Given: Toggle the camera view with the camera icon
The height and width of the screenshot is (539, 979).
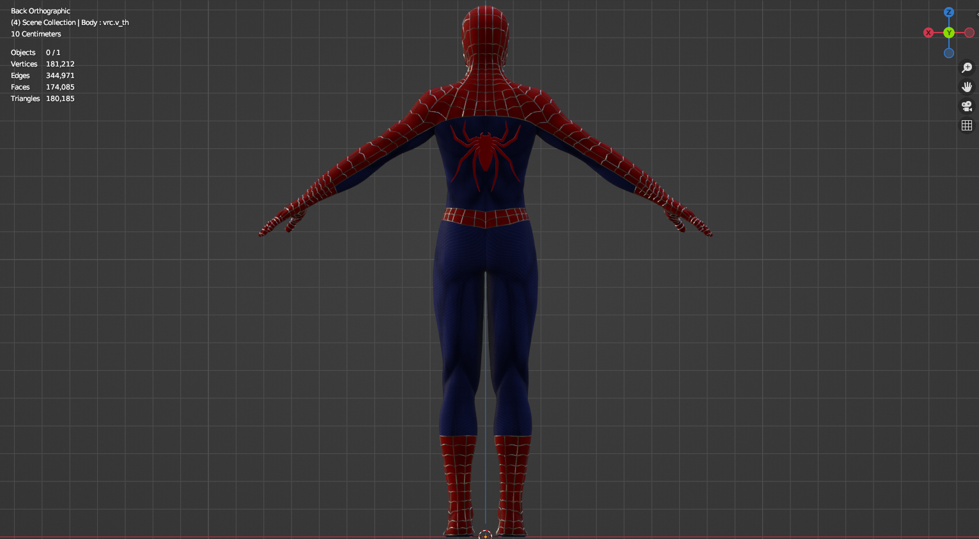Looking at the screenshot, I should pyautogui.click(x=967, y=106).
